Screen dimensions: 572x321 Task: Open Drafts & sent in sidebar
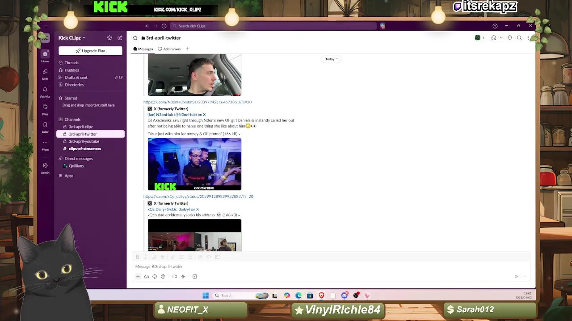click(x=90, y=78)
